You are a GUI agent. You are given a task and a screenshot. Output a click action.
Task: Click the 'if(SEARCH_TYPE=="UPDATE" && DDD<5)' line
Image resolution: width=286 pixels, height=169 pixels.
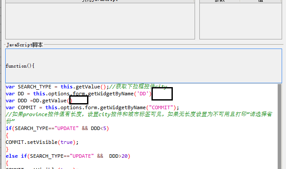pyautogui.click(x=57, y=128)
